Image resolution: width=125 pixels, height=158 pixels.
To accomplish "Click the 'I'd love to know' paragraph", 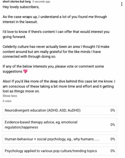I will [x=56, y=34].
